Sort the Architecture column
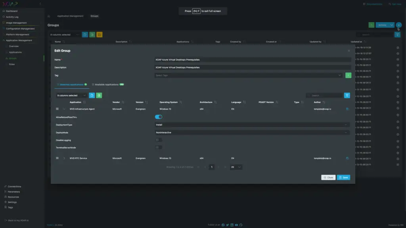406x228 pixels. click(215, 102)
